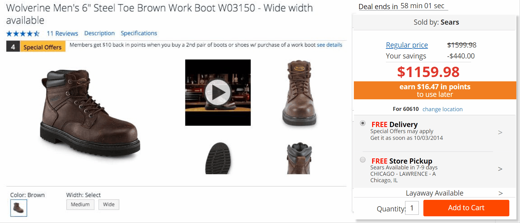View the boot front-view thumbnail
520x223 pixels.
(x=299, y=93)
